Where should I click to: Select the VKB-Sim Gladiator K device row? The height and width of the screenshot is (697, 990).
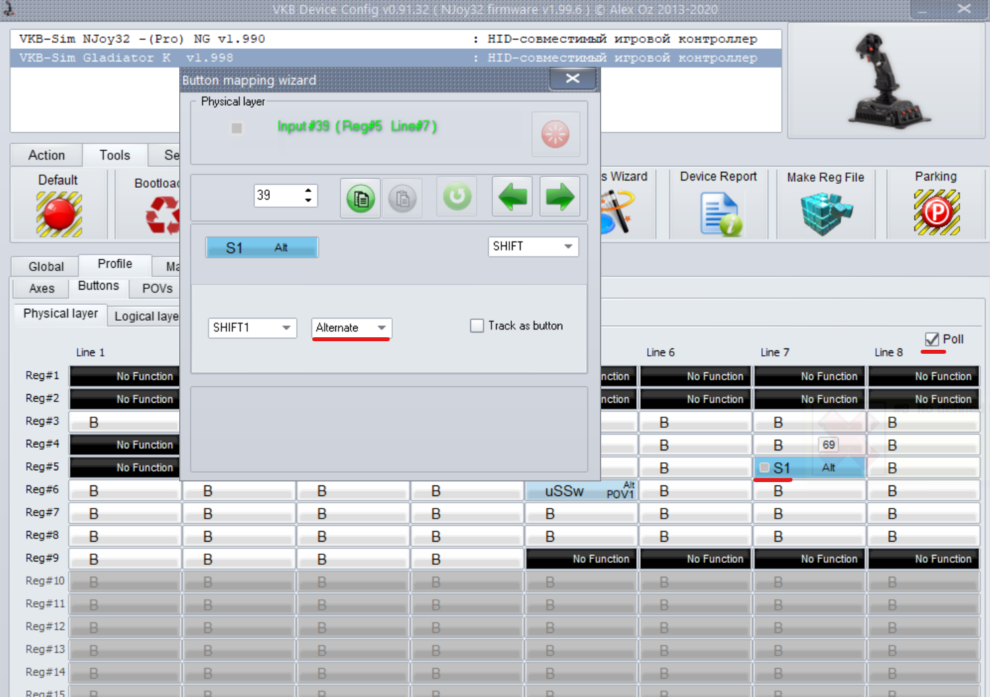395,58
